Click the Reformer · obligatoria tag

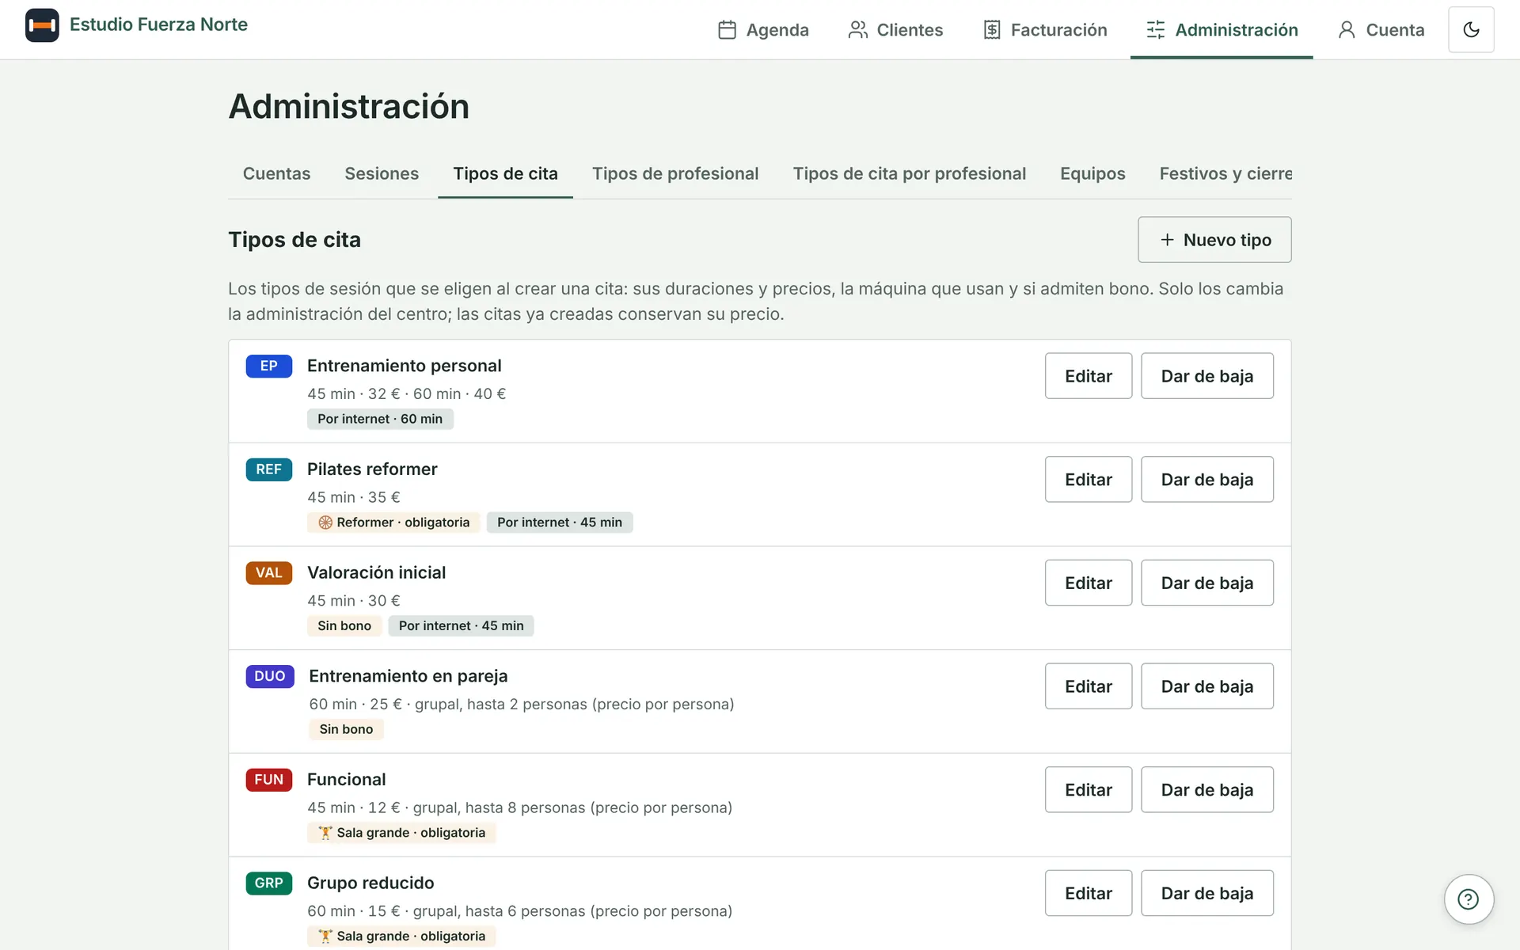click(393, 522)
